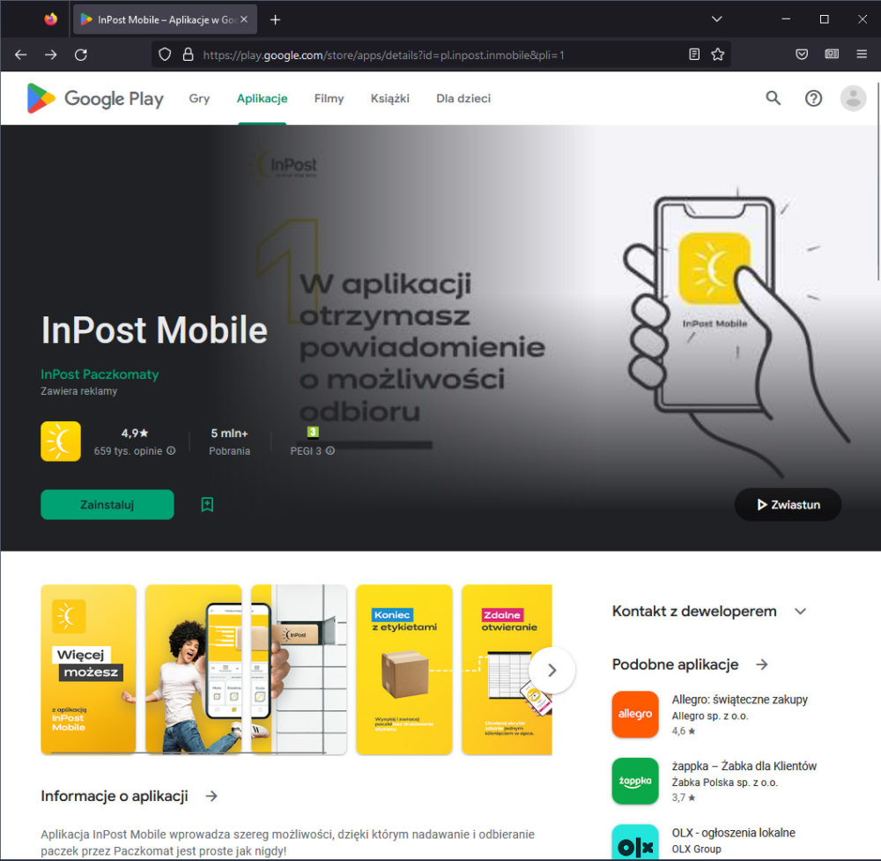Screen dimensions: 881x861
Task: Click the Google Play logo
Action: point(95,99)
